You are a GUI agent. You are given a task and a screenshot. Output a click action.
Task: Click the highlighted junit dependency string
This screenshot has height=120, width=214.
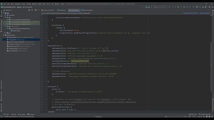point(80,61)
